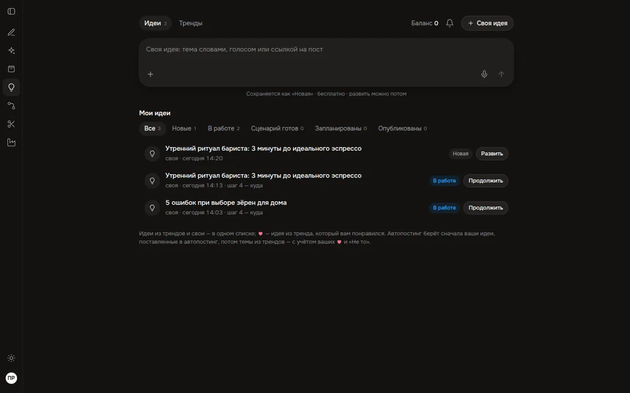The width and height of the screenshot is (630, 393).
Task: Open the archive box section in sidebar
Action: pyautogui.click(x=11, y=69)
